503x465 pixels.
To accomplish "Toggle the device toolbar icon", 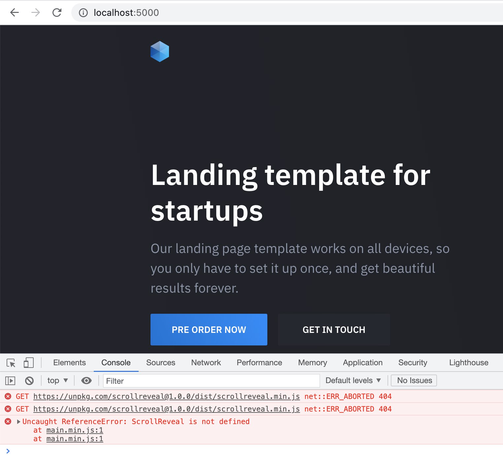I will (x=29, y=363).
